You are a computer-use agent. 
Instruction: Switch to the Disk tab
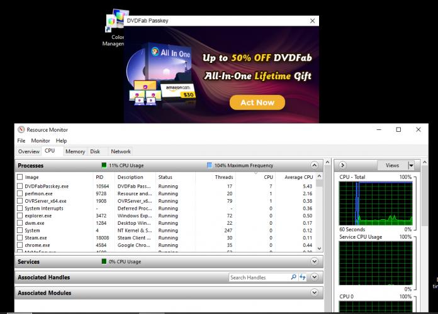click(x=95, y=151)
